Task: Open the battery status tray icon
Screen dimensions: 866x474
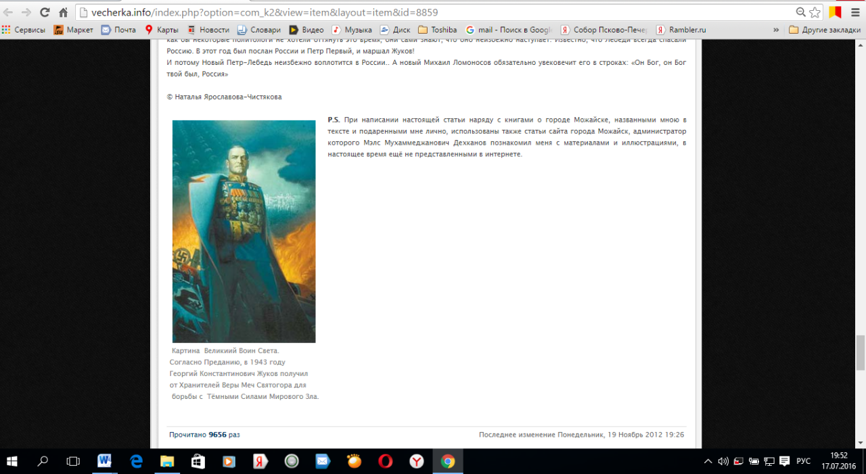Action: click(753, 461)
